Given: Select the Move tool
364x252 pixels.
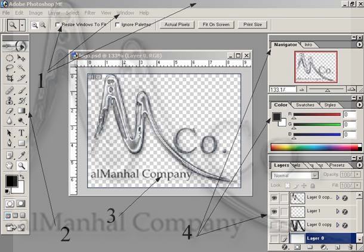Looking at the screenshot, I should pos(21,58).
